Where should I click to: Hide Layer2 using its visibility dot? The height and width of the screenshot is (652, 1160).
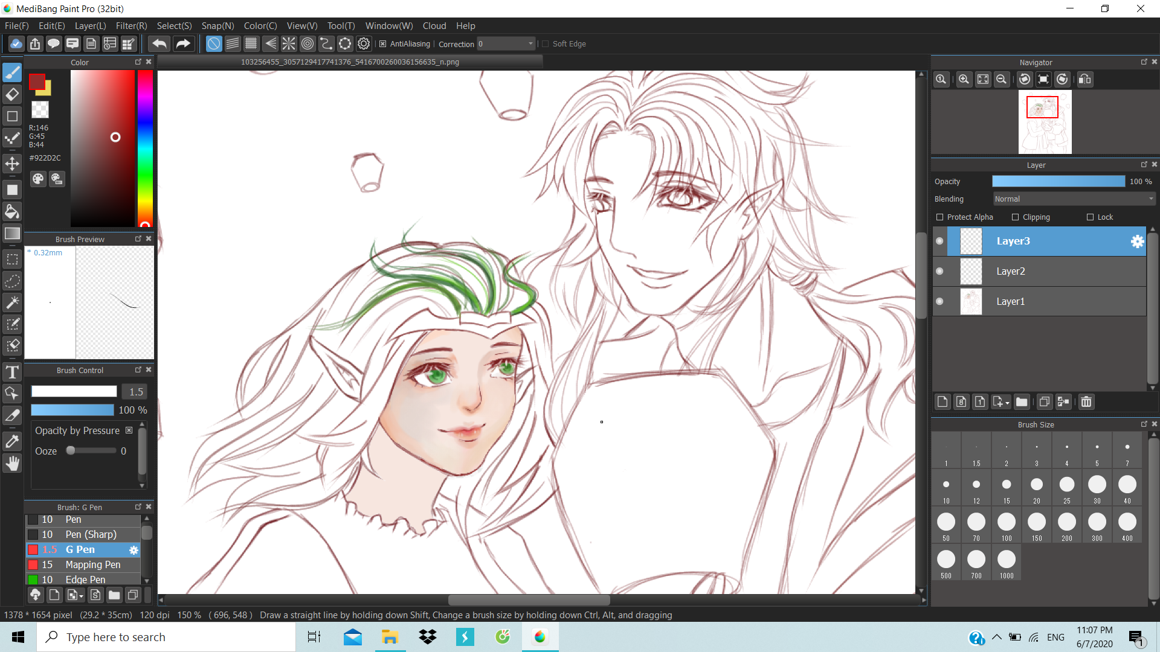click(x=939, y=271)
